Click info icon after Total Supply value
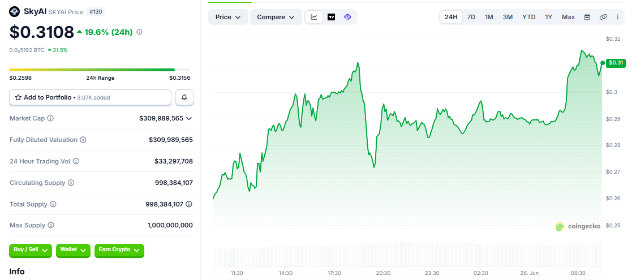Viewport: 632px width, 280px height. [x=189, y=204]
